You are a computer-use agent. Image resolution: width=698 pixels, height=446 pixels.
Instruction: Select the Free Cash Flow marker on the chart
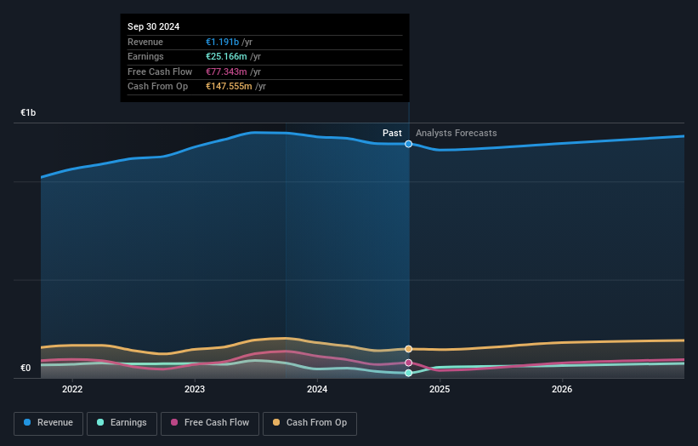coord(409,363)
